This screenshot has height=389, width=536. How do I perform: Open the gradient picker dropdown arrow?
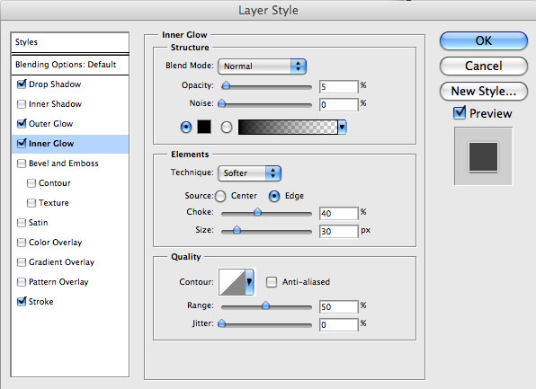(342, 128)
